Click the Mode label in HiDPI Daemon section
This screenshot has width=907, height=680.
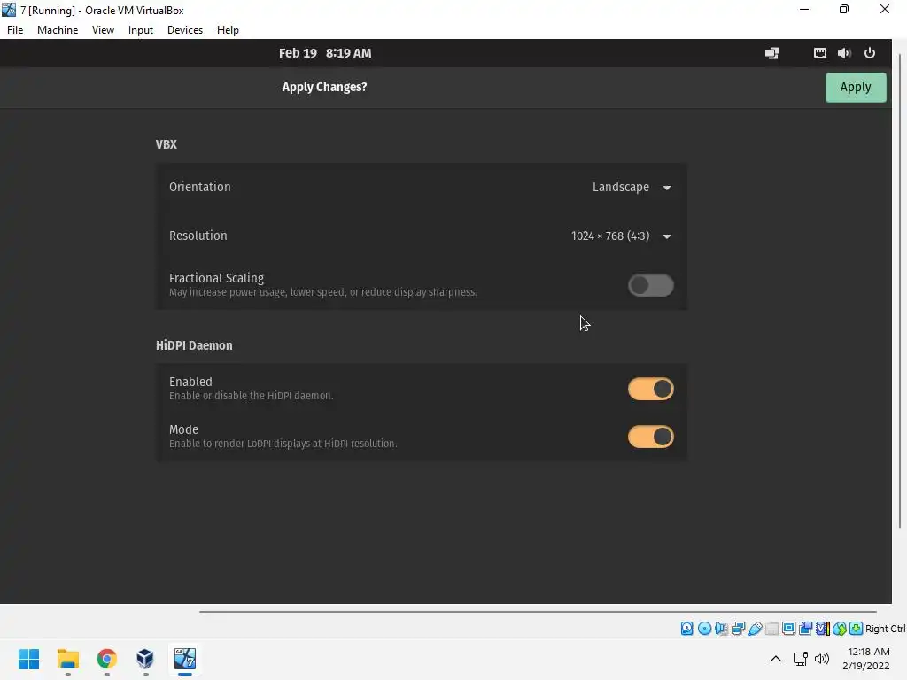pyautogui.click(x=184, y=429)
